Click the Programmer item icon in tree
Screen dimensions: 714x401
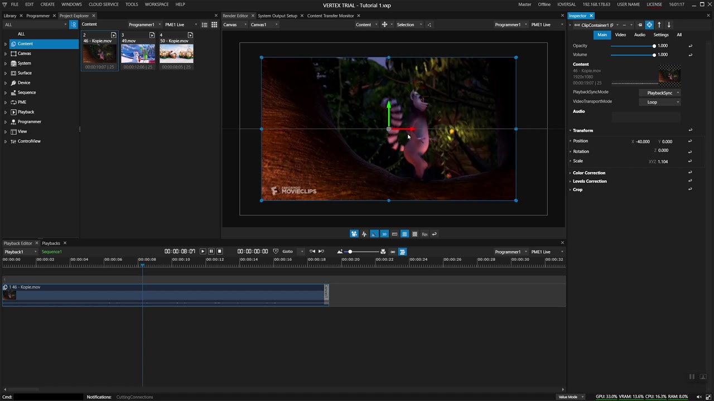13,122
